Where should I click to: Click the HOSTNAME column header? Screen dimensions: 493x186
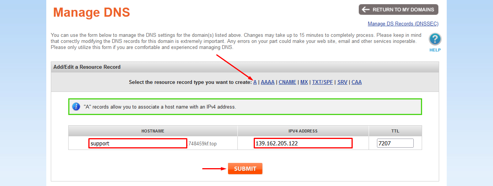[153, 131]
